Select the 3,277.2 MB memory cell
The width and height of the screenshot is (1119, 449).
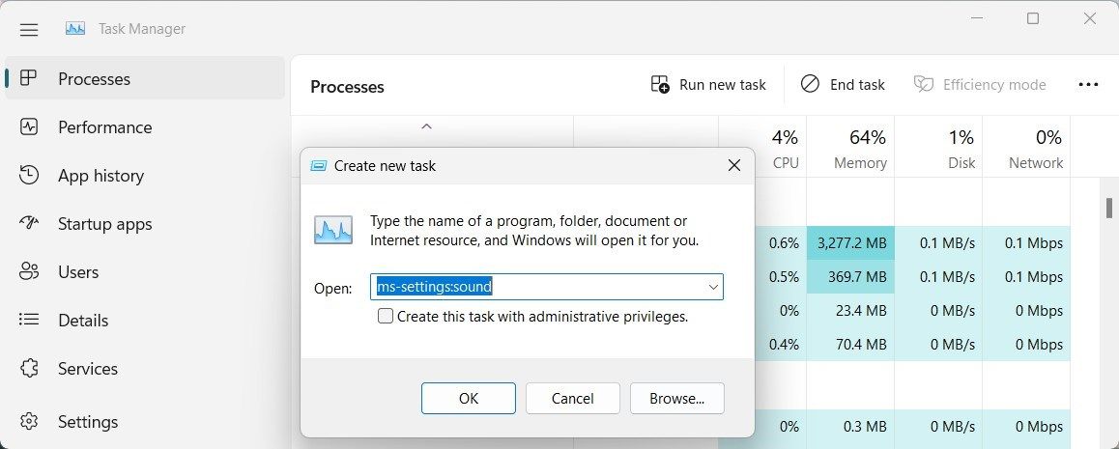(x=850, y=243)
